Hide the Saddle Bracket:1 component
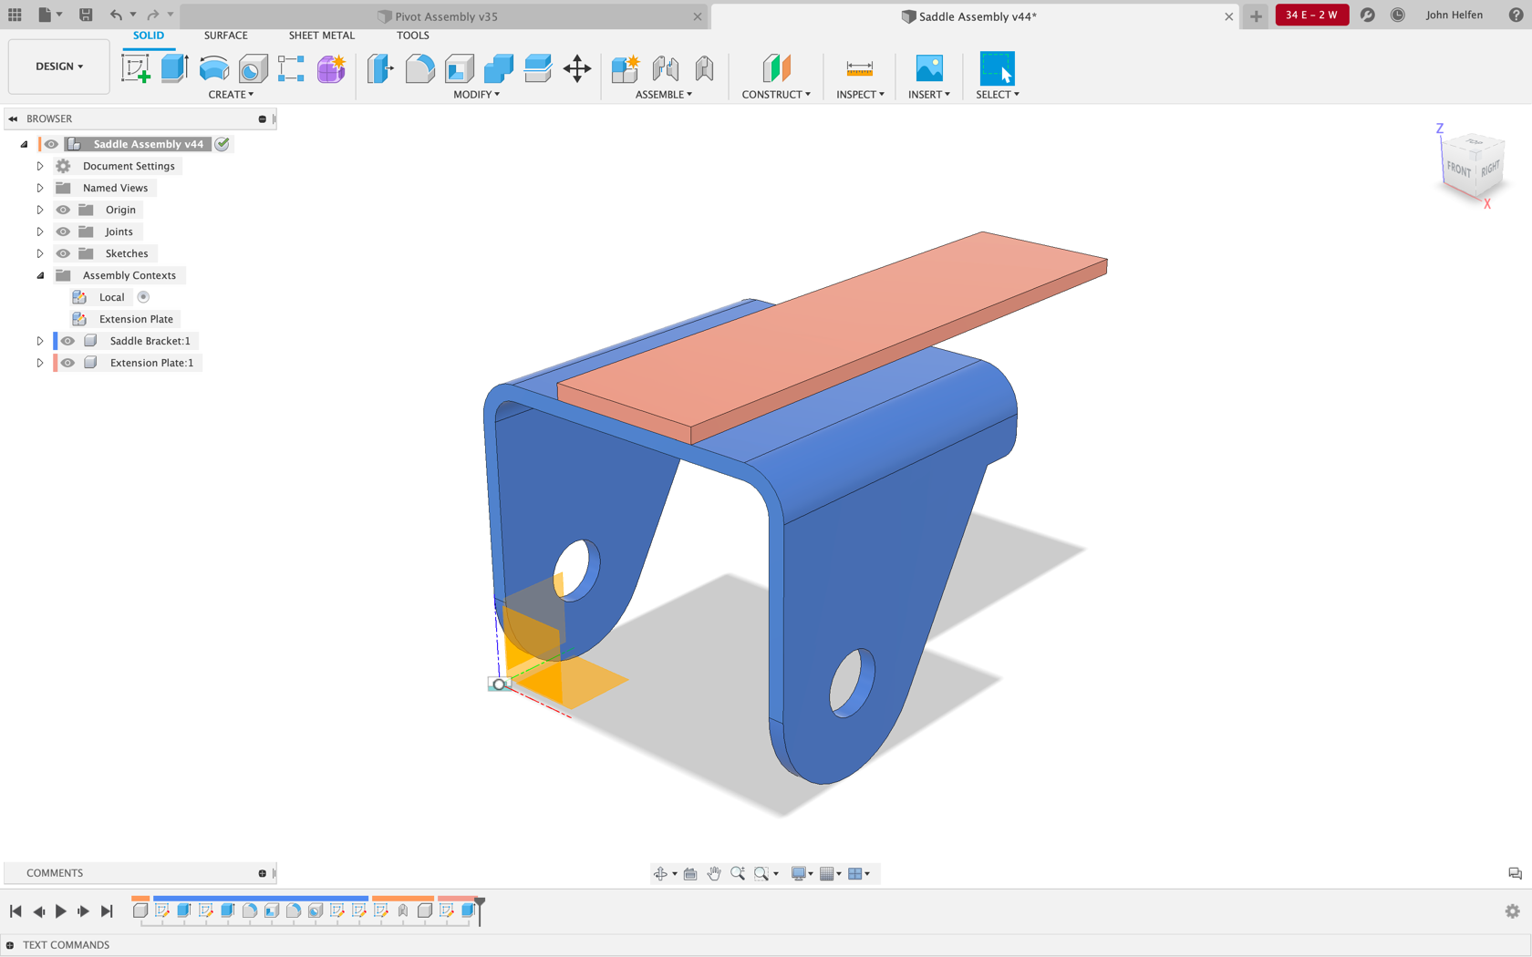Image resolution: width=1532 pixels, height=957 pixels. tap(67, 340)
